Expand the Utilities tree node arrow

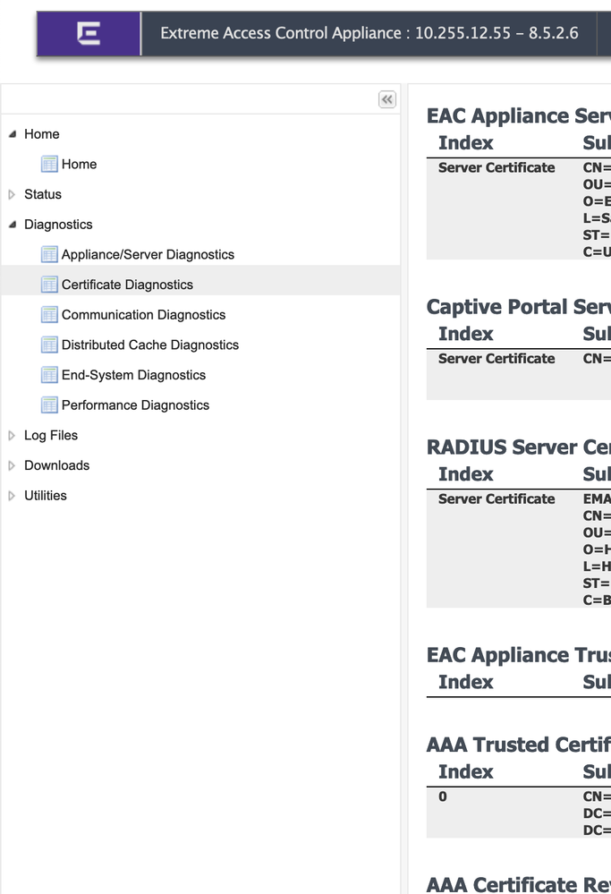coord(12,496)
